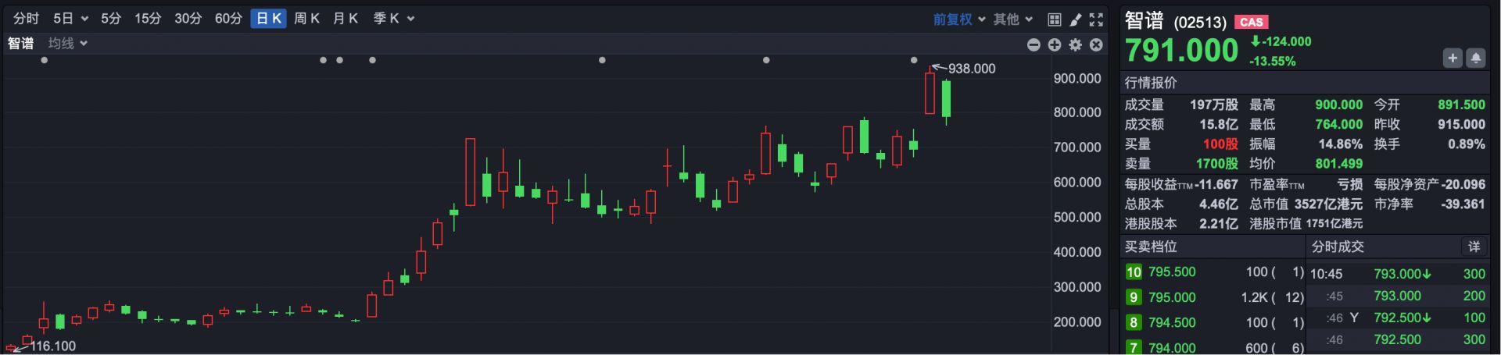Image resolution: width=1501 pixels, height=355 pixels.
Task: Open the multi-chart grid layout
Action: pos(1054,20)
